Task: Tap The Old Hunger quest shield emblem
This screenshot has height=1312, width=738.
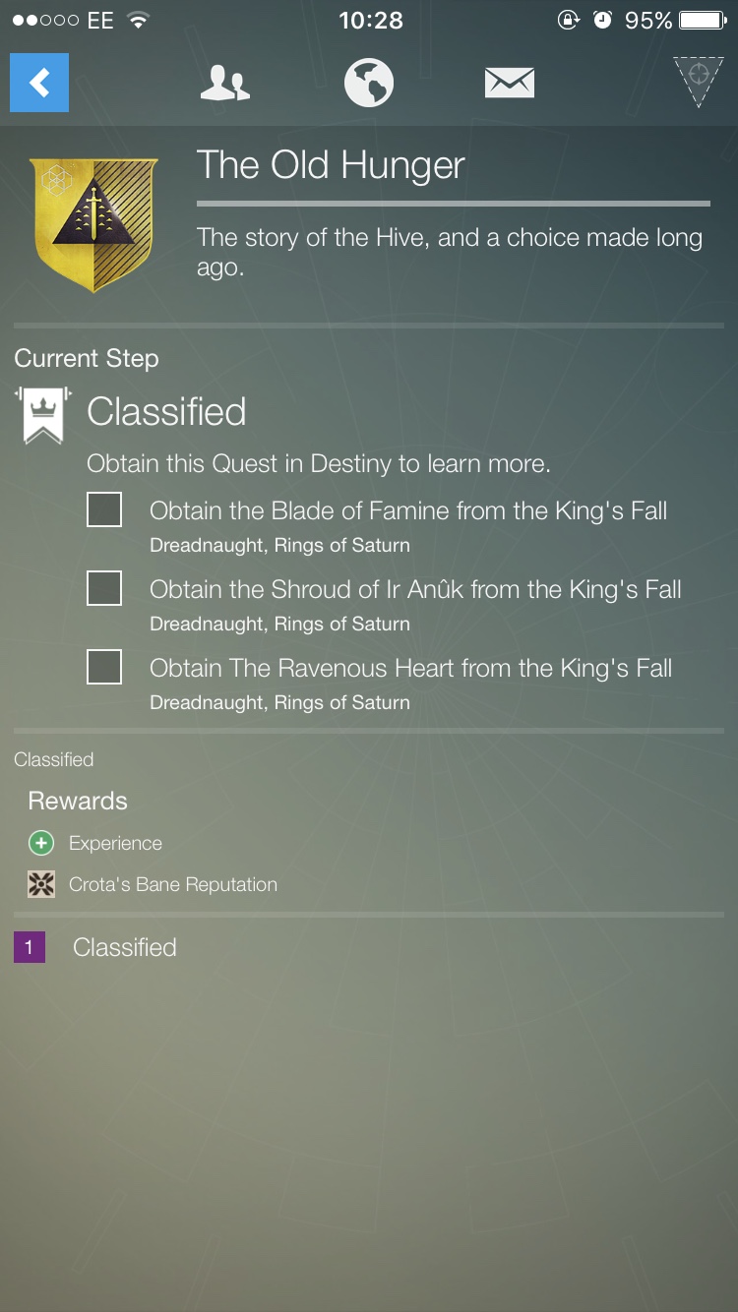Action: pyautogui.click(x=94, y=225)
